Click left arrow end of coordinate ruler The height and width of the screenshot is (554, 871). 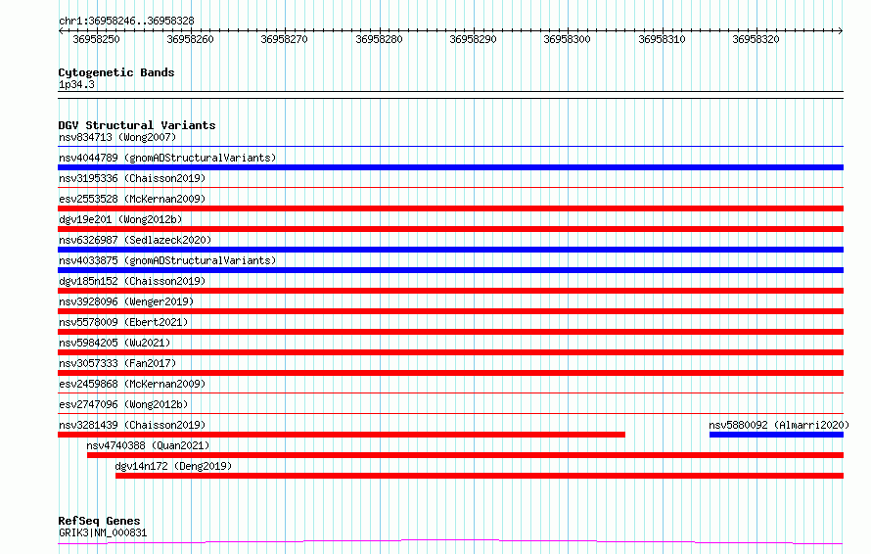pos(61,30)
